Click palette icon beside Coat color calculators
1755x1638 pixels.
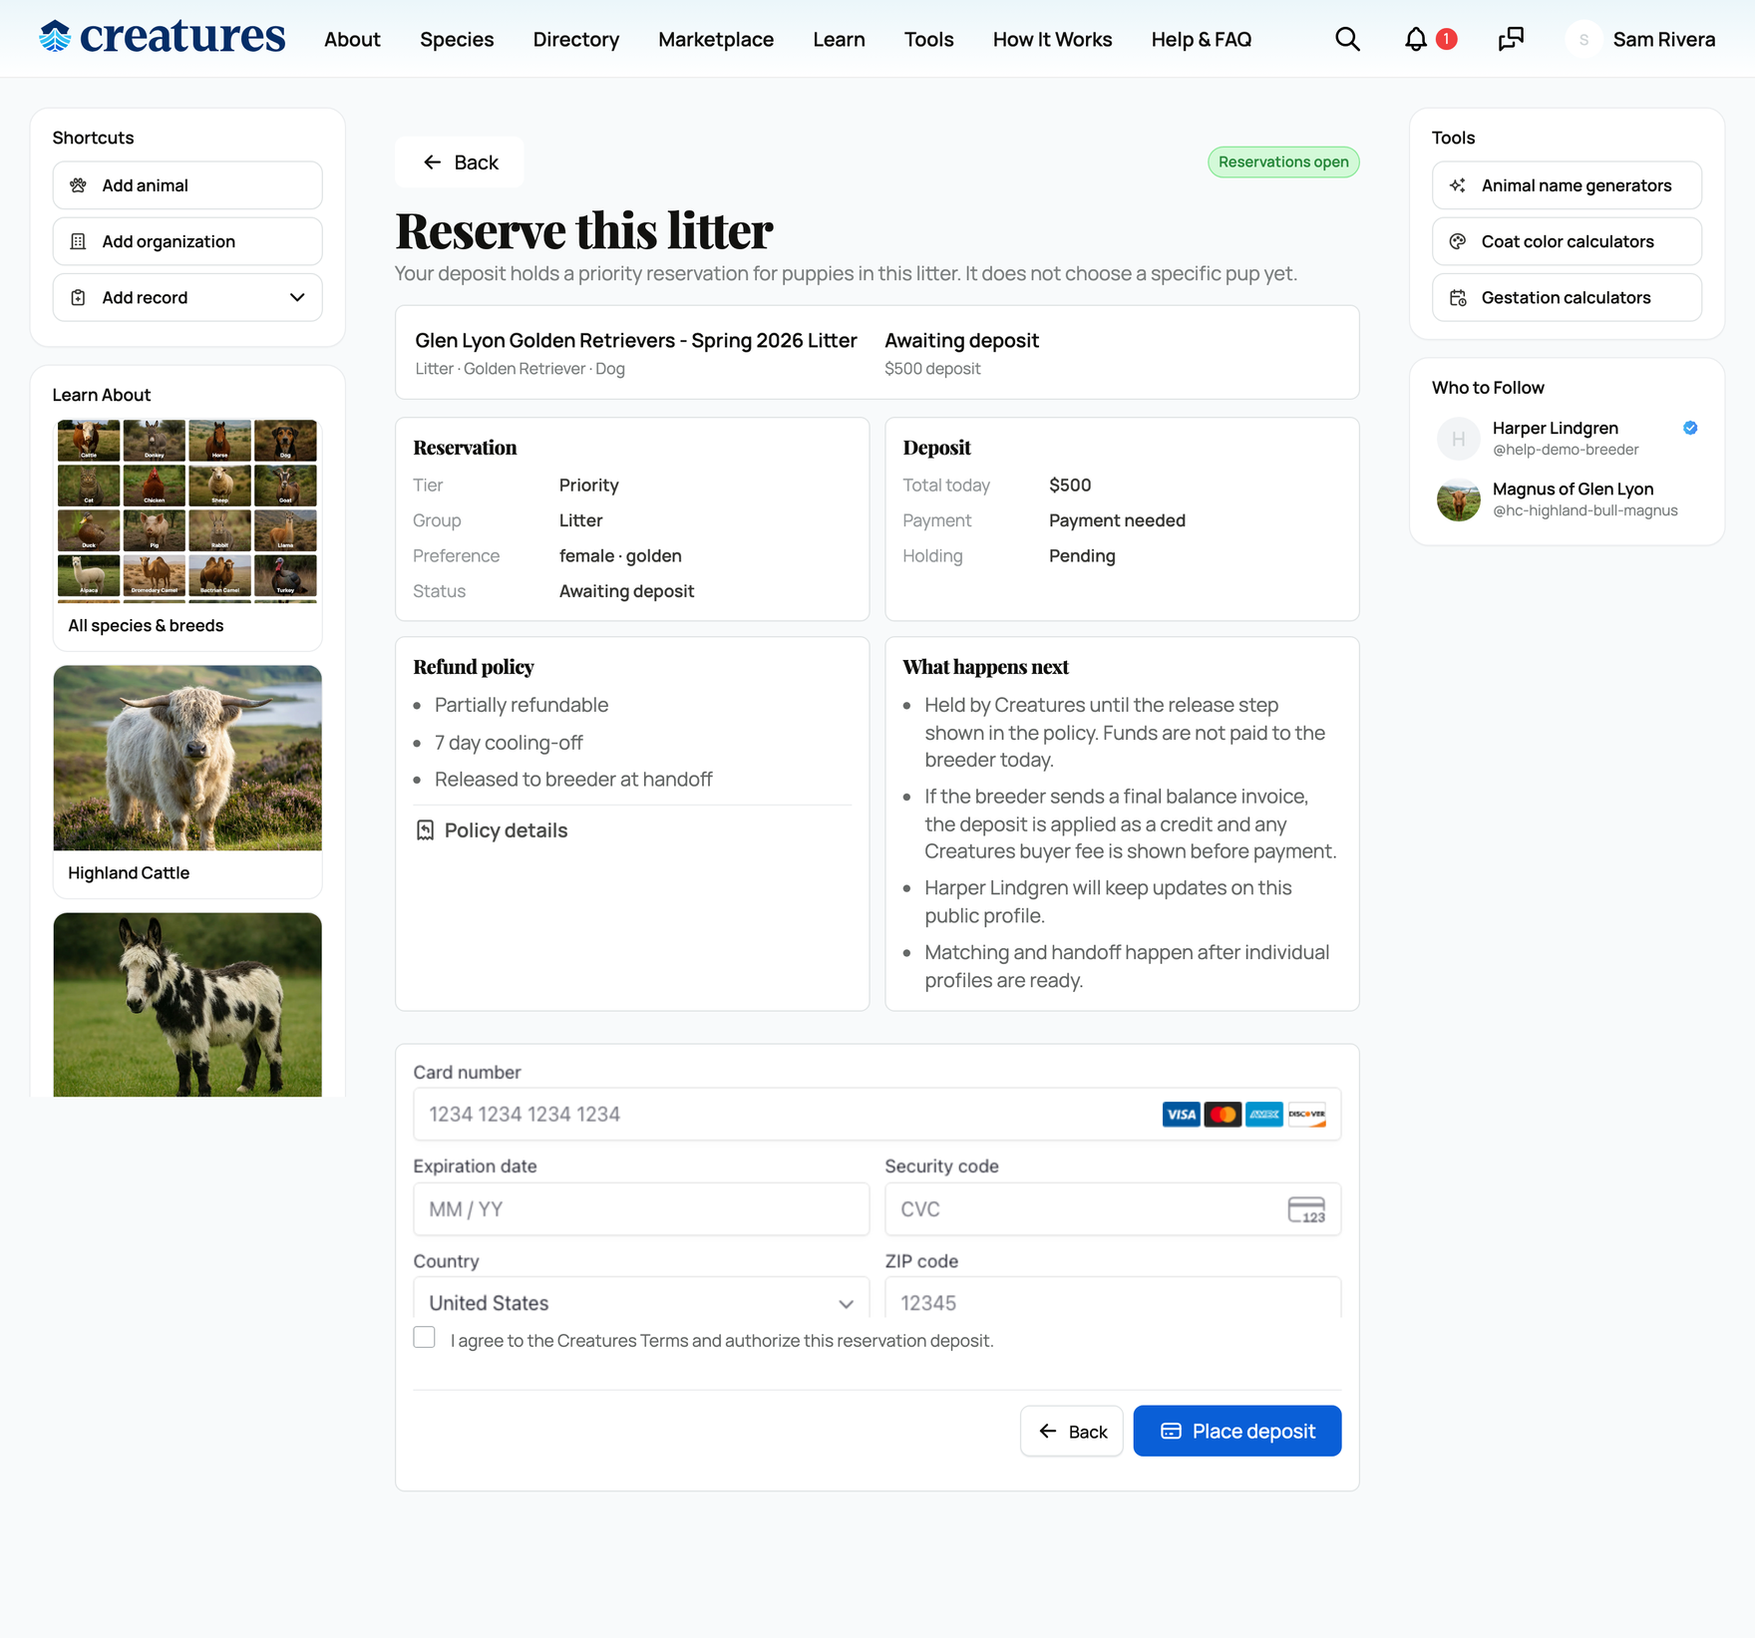coord(1458,241)
